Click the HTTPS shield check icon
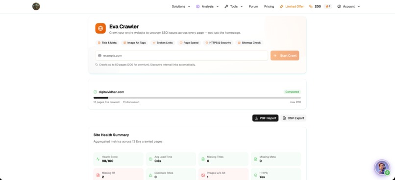Viewport: 395px width, 180px height. 255,175
